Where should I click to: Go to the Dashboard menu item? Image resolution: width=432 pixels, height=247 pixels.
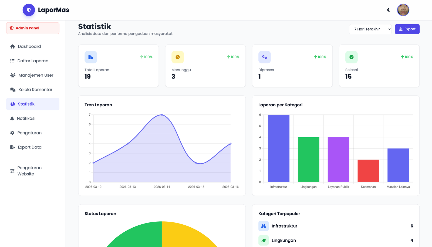click(33, 46)
